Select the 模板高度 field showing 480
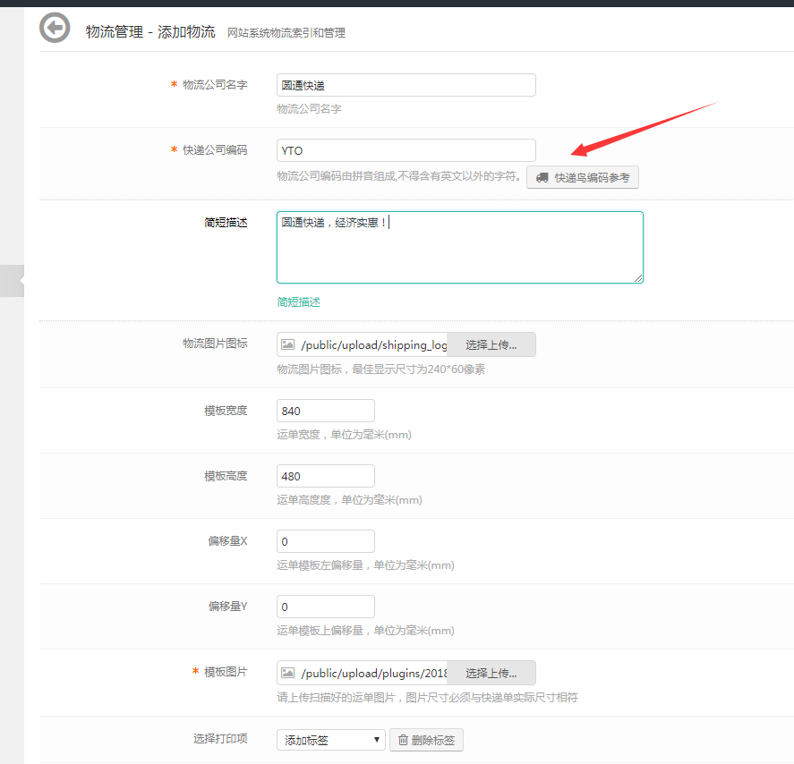794x764 pixels. (x=326, y=476)
